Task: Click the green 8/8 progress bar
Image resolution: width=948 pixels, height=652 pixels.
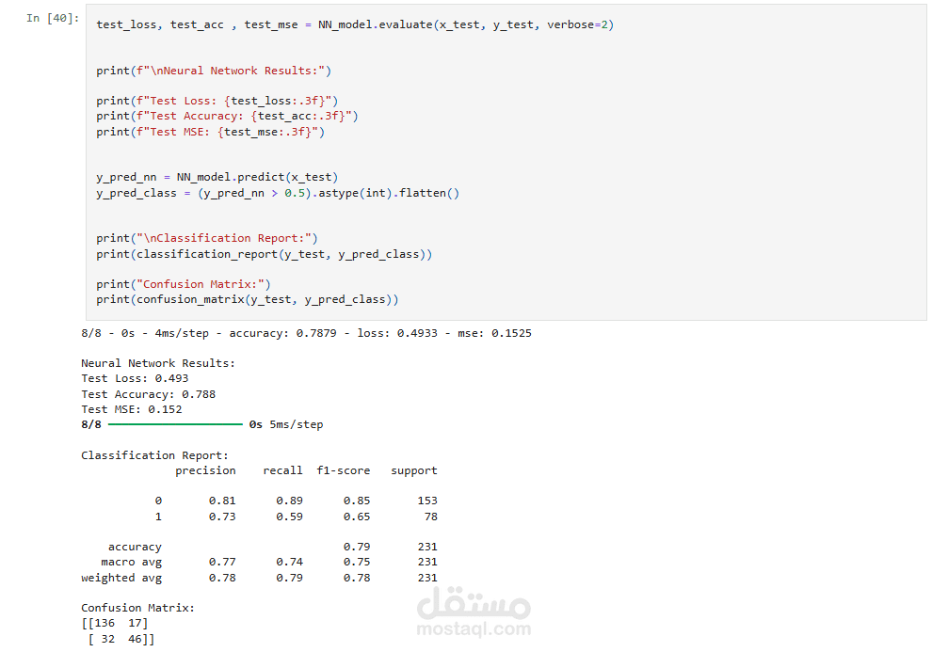Action: pos(175,425)
